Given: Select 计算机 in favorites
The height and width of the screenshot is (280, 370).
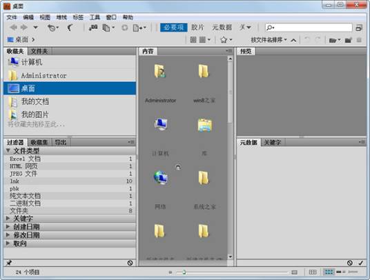Looking at the screenshot, I should pyautogui.click(x=70, y=62).
